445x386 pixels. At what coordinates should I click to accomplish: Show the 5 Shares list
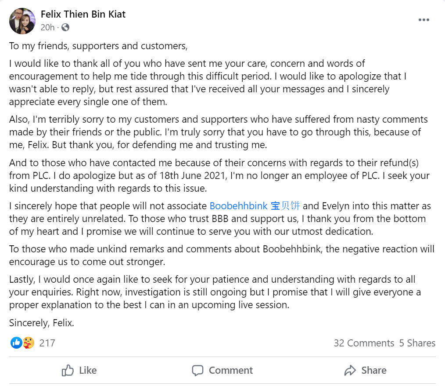tap(417, 343)
